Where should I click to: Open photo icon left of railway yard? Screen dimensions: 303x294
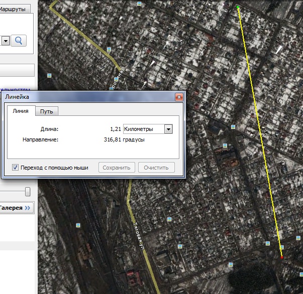click(78, 225)
